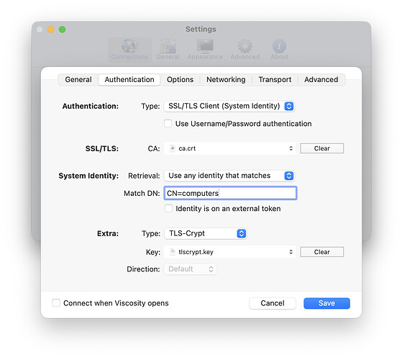Click the tlscrypt.key file icon

click(173, 252)
